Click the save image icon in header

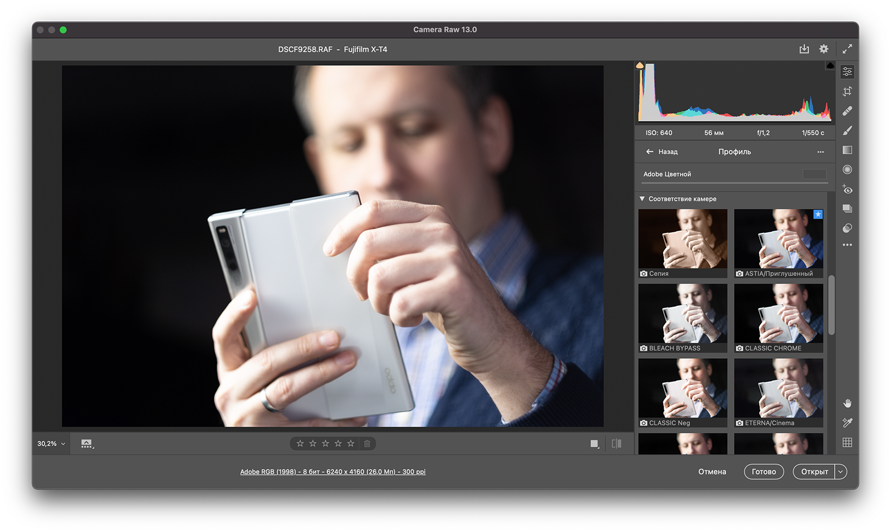(804, 49)
